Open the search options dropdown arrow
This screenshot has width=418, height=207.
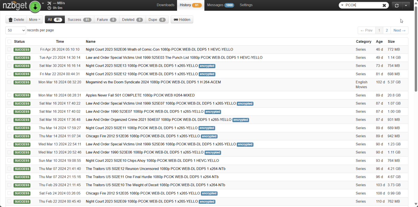[x=342, y=5]
